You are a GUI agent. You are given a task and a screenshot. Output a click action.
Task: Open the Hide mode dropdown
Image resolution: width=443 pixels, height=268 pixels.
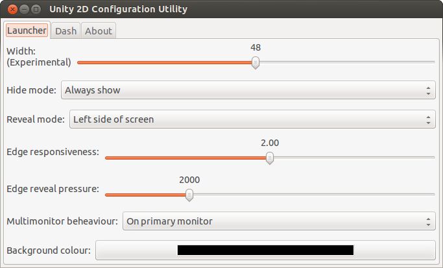(x=248, y=90)
